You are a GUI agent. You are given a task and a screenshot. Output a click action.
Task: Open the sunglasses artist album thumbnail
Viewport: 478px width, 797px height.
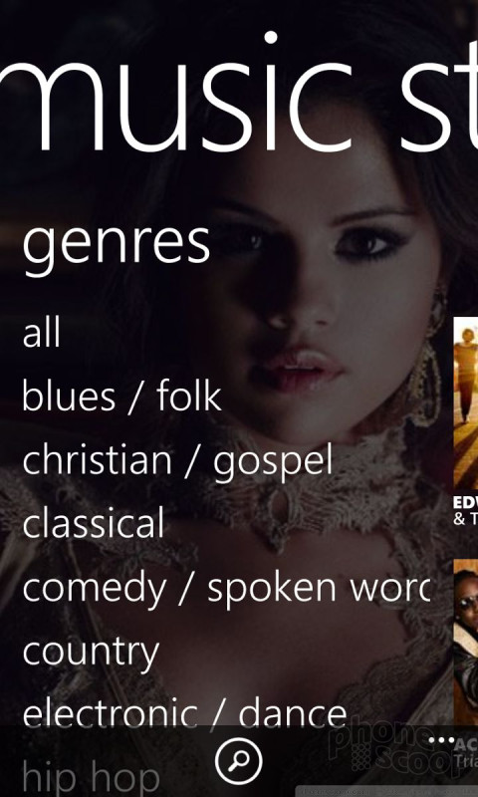[465, 642]
